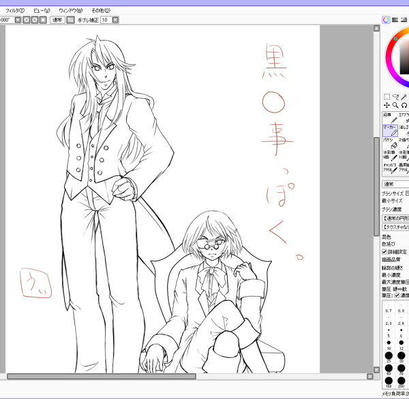
Task: Select brush size 60 preset
Action: click(x=389, y=370)
